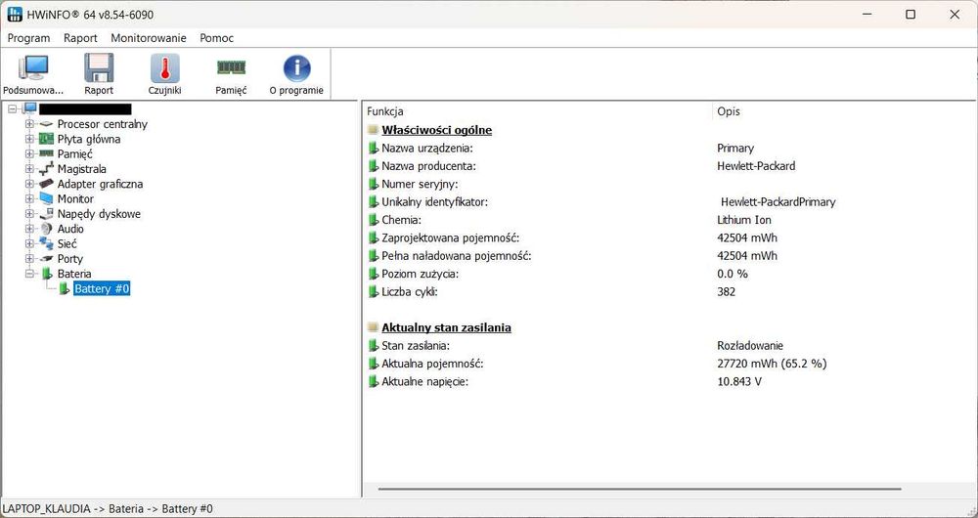Click the Hewlett-Packard manufacturer value
The width and height of the screenshot is (978, 518).
click(x=756, y=166)
